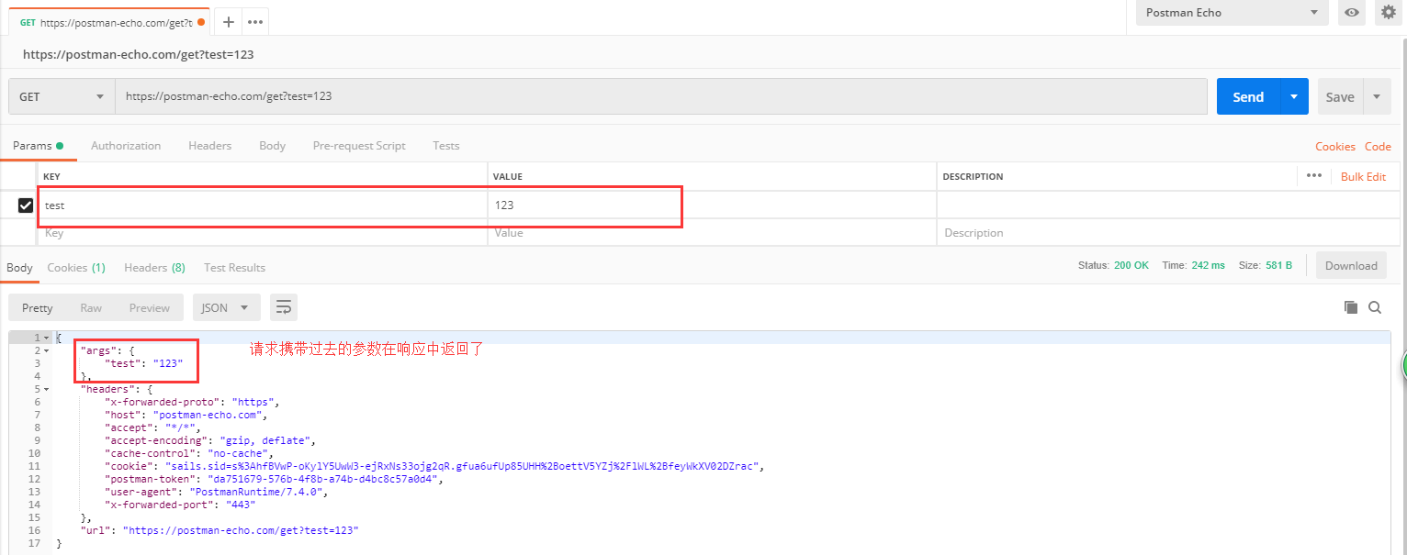Open the GET method dropdown
The width and height of the screenshot is (1407, 555).
point(62,96)
